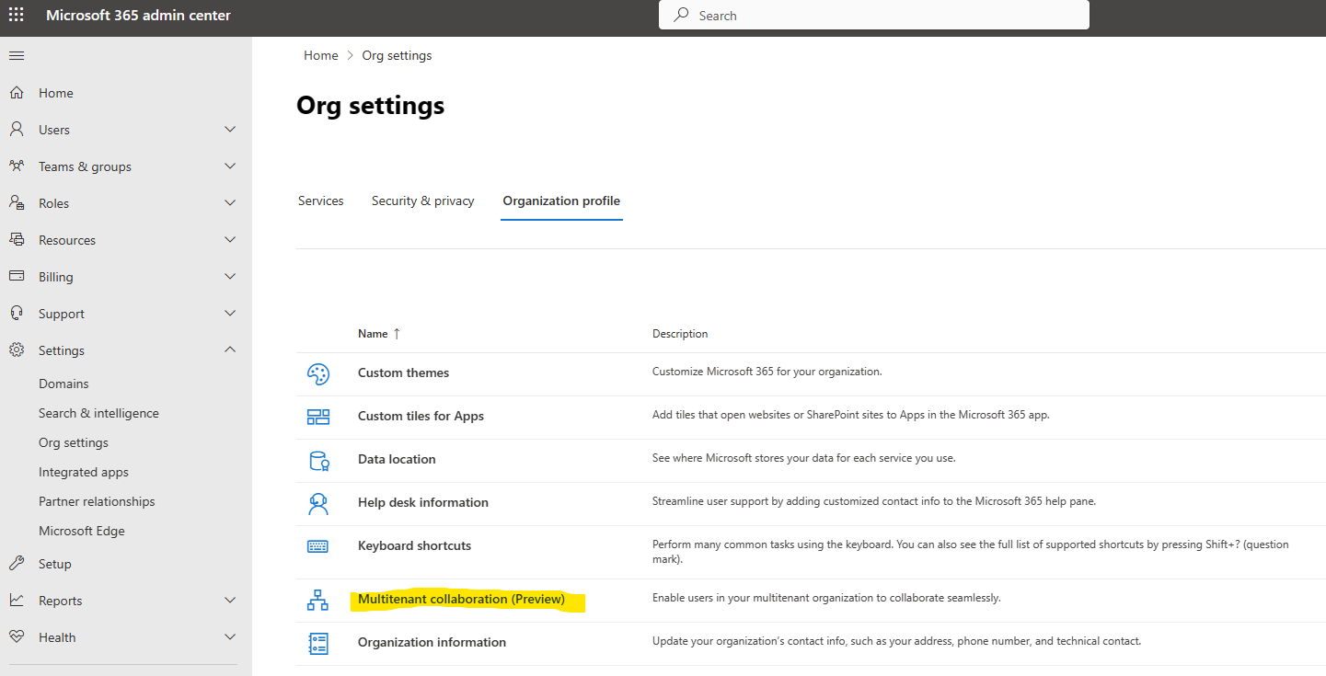Click the Keyboard shortcuts keyboard icon
This screenshot has width=1326, height=676.
click(x=317, y=546)
